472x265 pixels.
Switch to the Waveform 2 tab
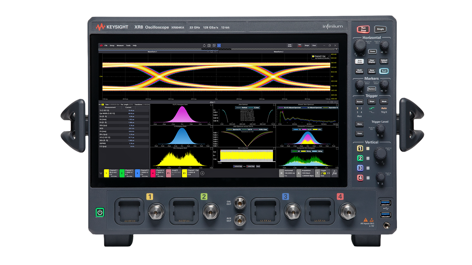tap(278, 52)
